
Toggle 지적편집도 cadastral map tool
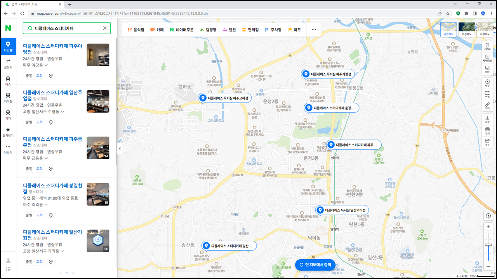[x=487, y=58]
